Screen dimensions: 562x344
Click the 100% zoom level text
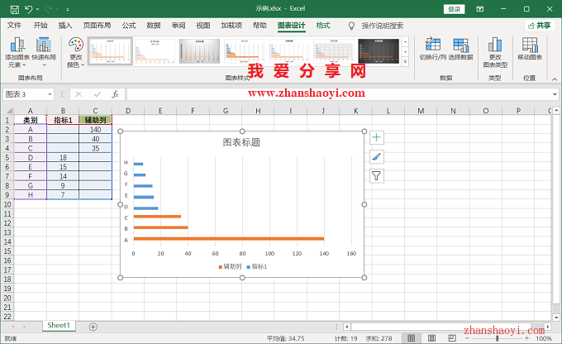(x=544, y=338)
